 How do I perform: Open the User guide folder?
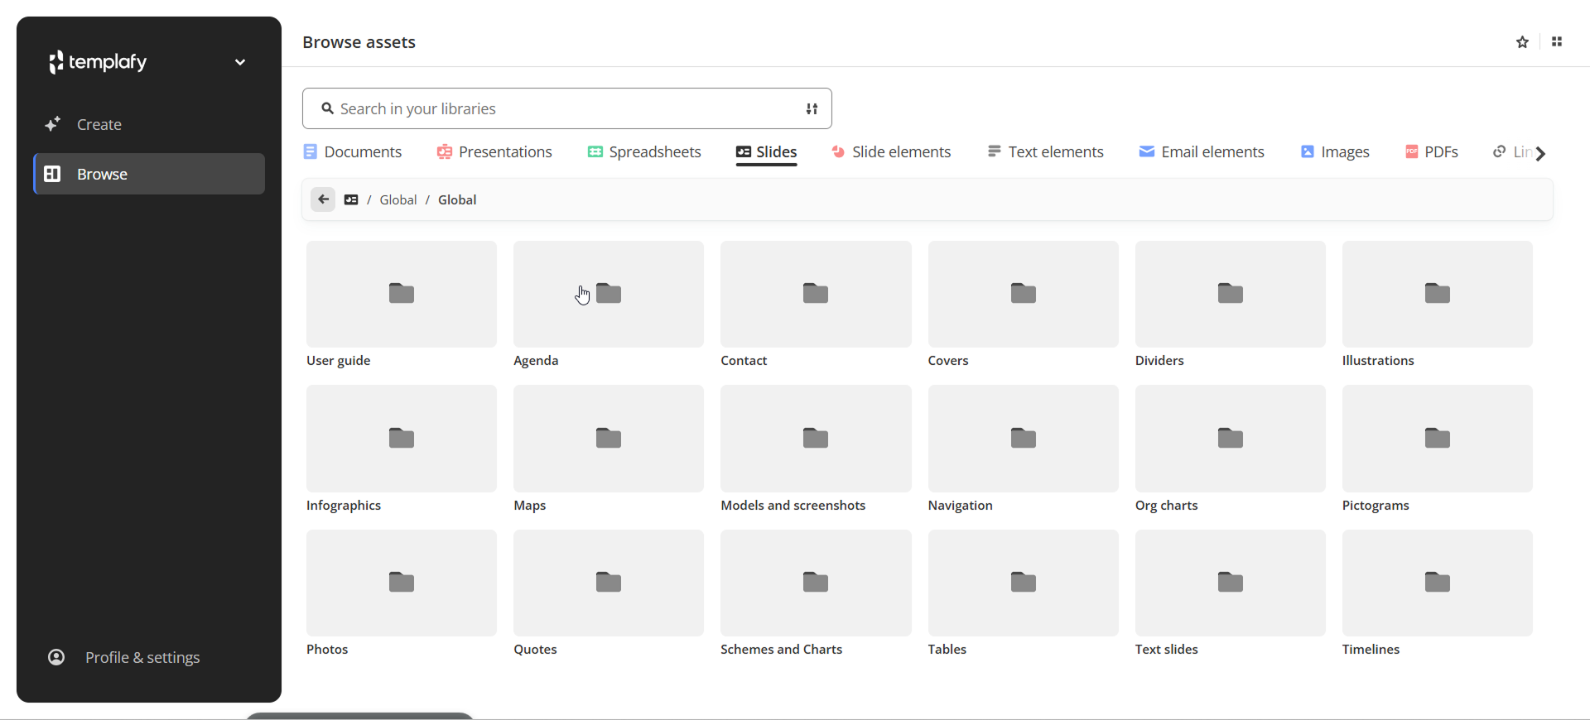click(x=402, y=305)
